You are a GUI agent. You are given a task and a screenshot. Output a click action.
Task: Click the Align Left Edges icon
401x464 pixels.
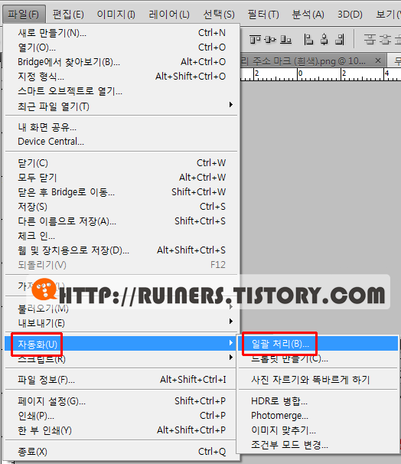click(x=308, y=39)
